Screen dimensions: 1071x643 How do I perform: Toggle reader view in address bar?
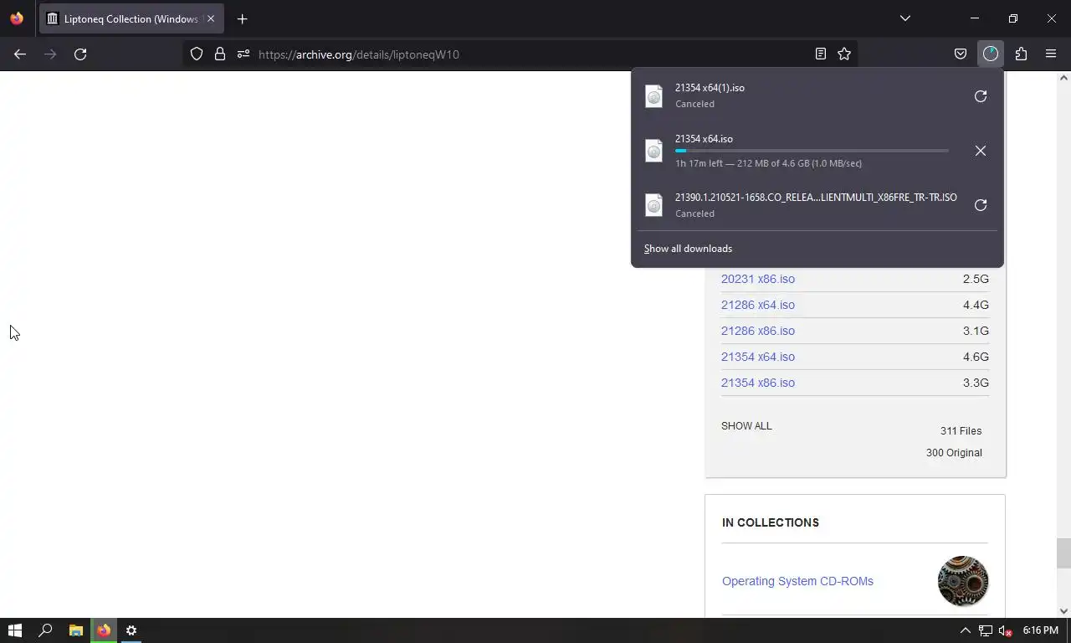[821, 54]
